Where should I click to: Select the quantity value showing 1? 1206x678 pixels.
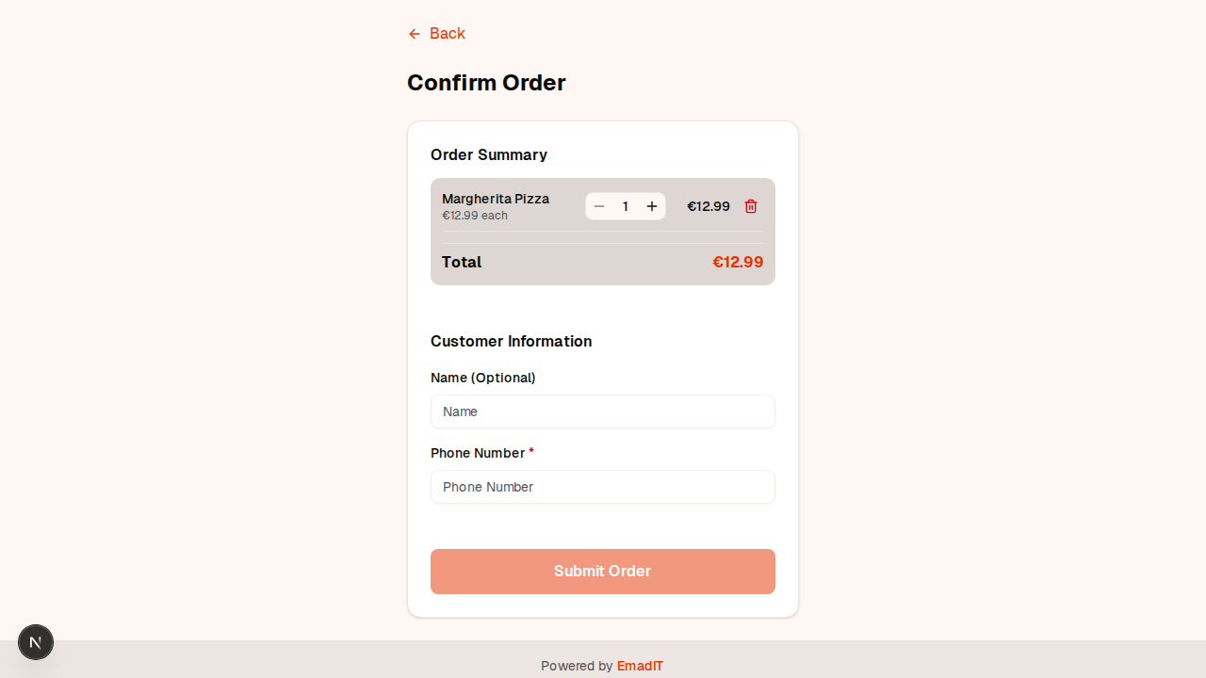coord(626,206)
